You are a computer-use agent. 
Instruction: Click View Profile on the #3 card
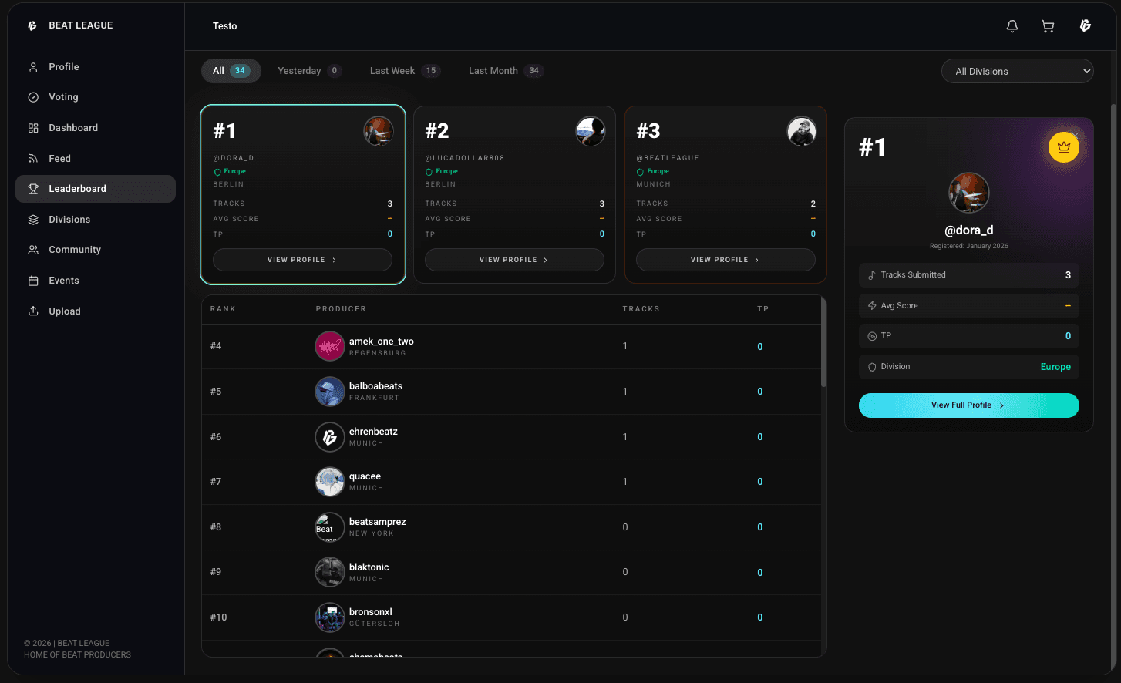coord(725,260)
